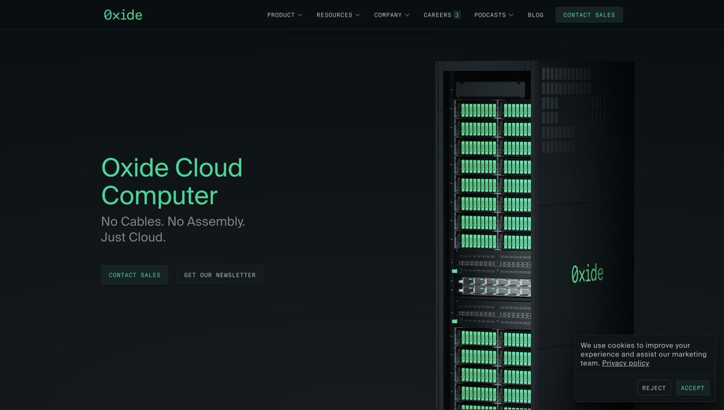Click the "We use cookies" notice text
724x410 pixels.
(644, 355)
